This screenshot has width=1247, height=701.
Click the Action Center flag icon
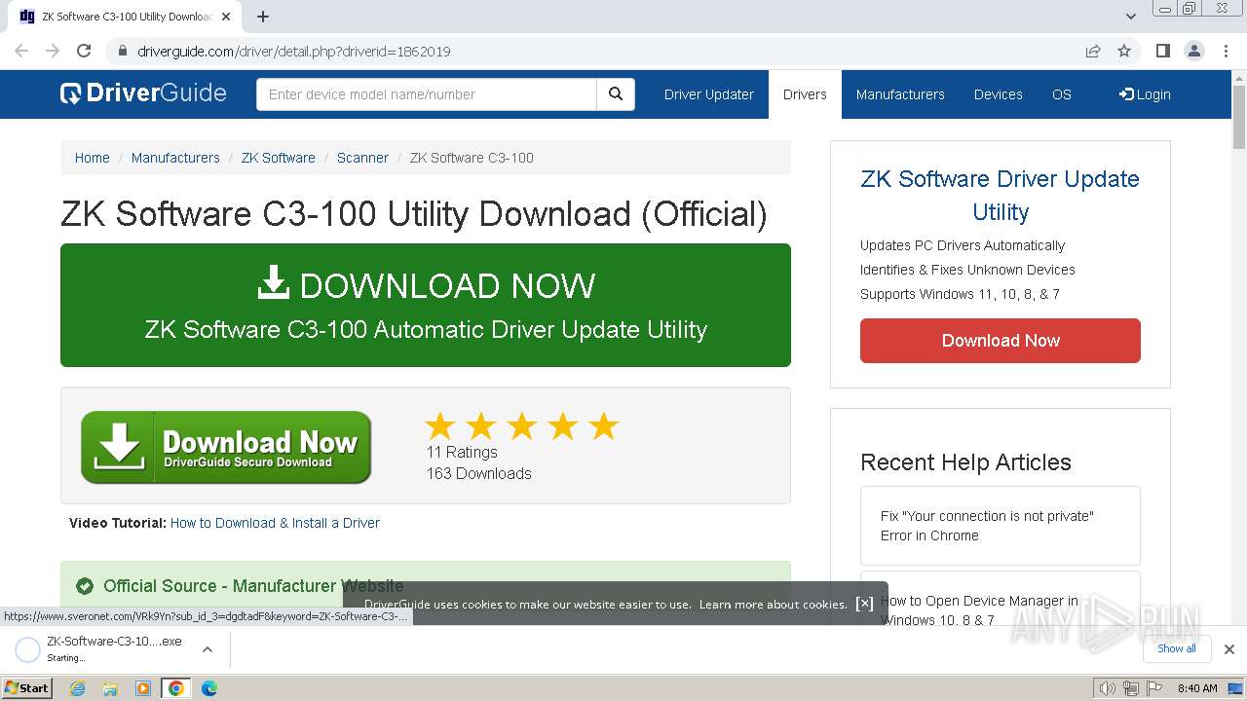click(1154, 688)
